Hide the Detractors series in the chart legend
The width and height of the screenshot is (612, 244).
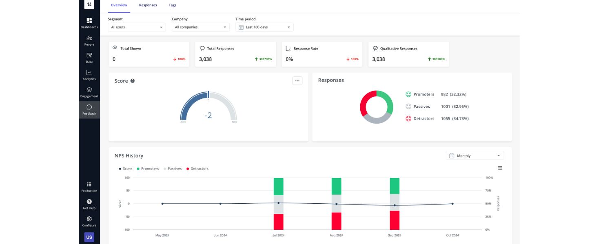(x=199, y=168)
